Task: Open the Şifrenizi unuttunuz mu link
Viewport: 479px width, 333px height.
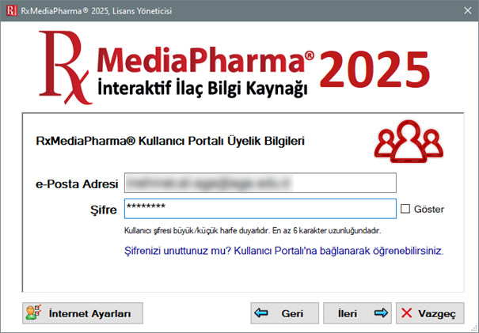Action: (x=283, y=251)
